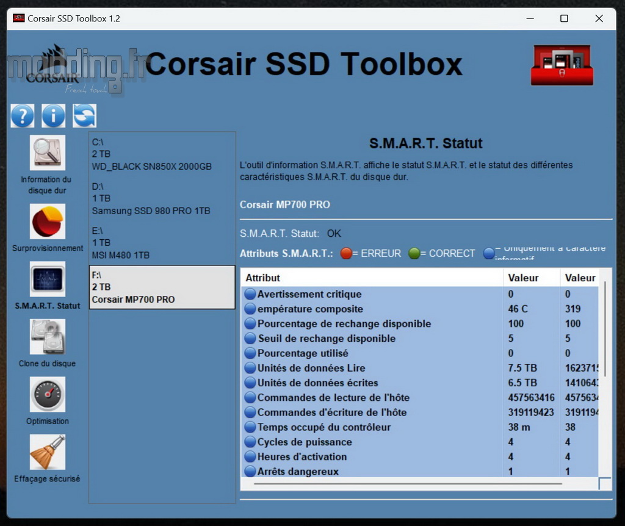The height and width of the screenshot is (526, 625).
Task: Minimize the Corsair SSD Toolbox window
Action: [530, 18]
